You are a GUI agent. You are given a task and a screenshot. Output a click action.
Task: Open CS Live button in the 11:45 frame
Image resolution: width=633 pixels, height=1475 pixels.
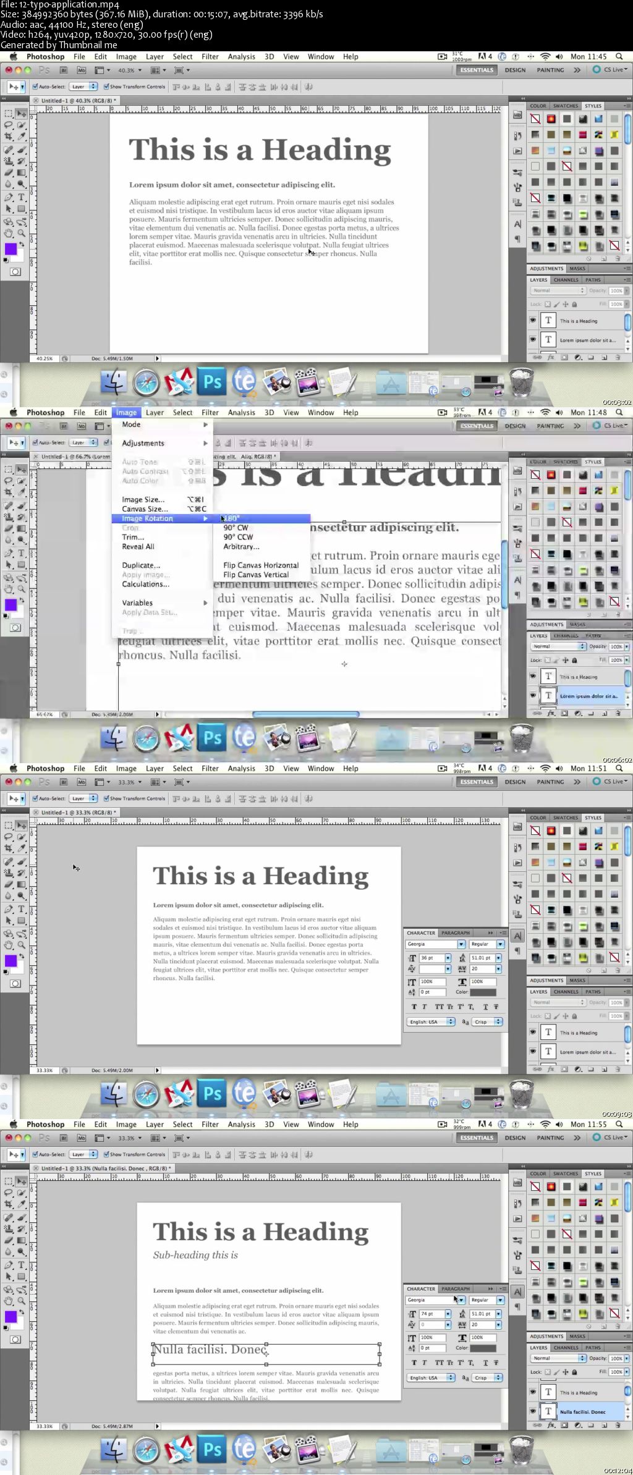(x=610, y=70)
